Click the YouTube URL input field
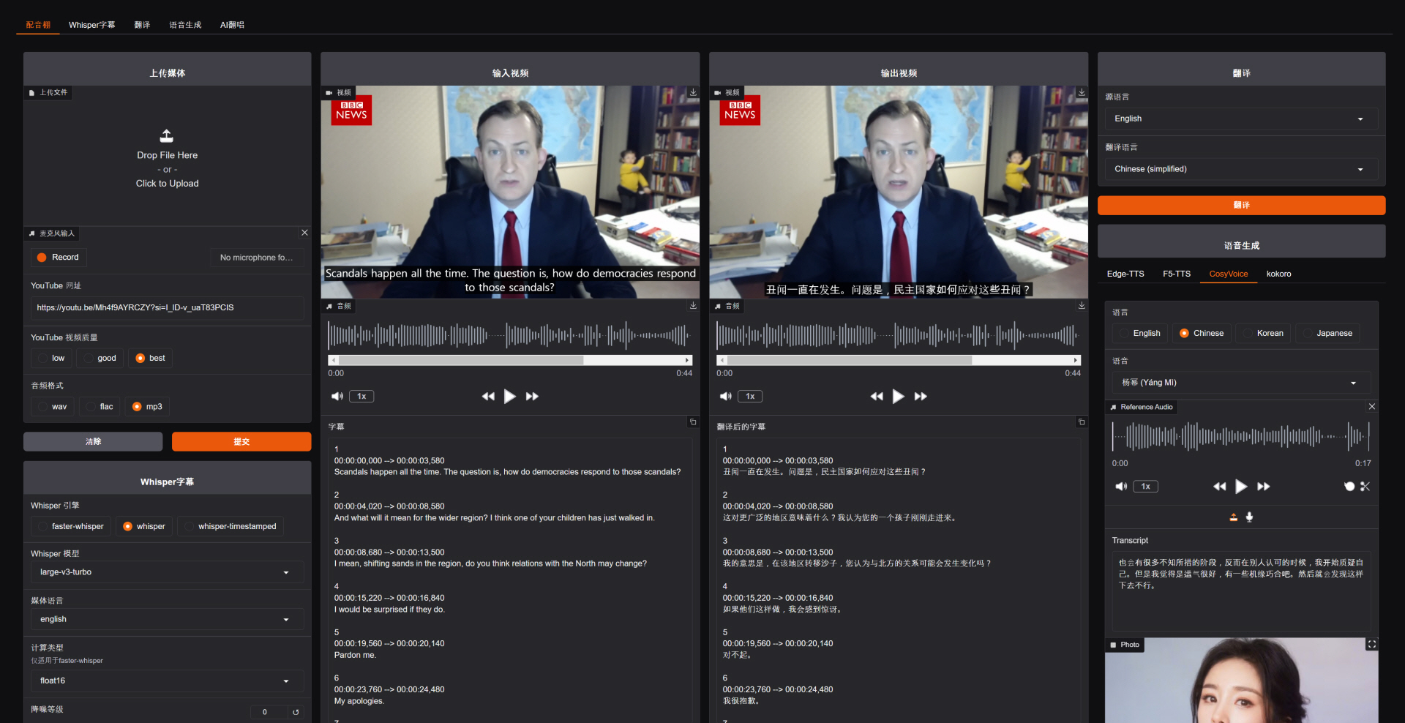The height and width of the screenshot is (723, 1405). pyautogui.click(x=167, y=307)
